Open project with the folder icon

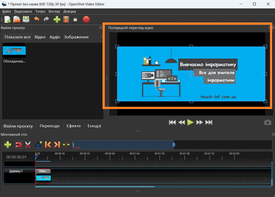coord(17,19)
